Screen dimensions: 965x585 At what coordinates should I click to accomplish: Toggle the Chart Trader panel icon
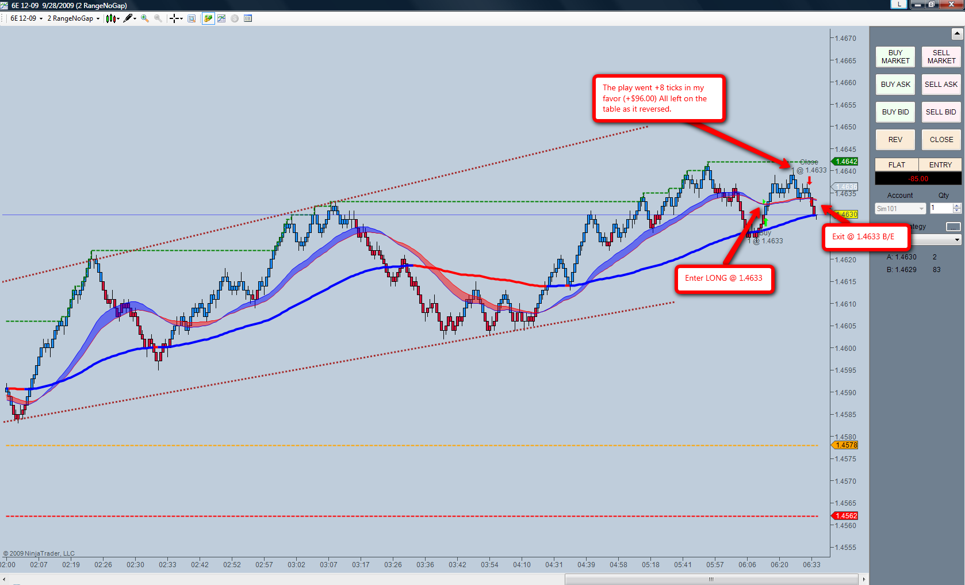coord(208,18)
